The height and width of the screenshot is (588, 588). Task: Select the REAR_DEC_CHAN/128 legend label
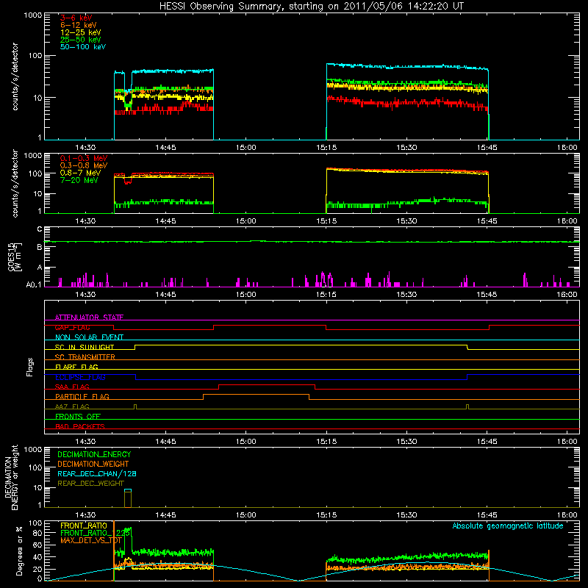point(97,473)
